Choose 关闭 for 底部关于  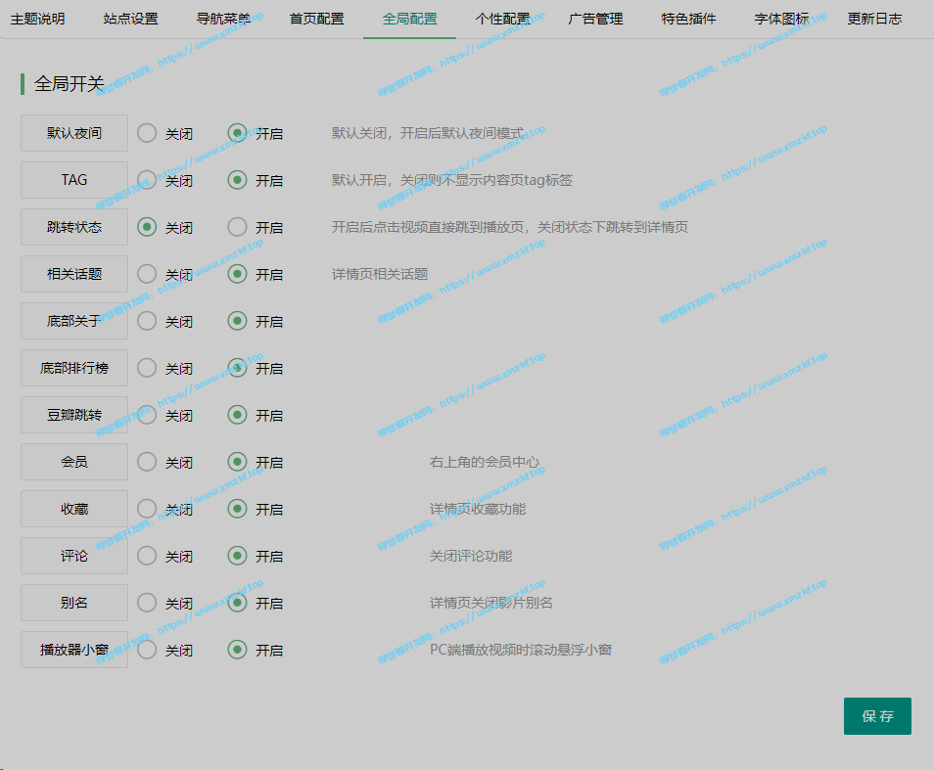147,321
